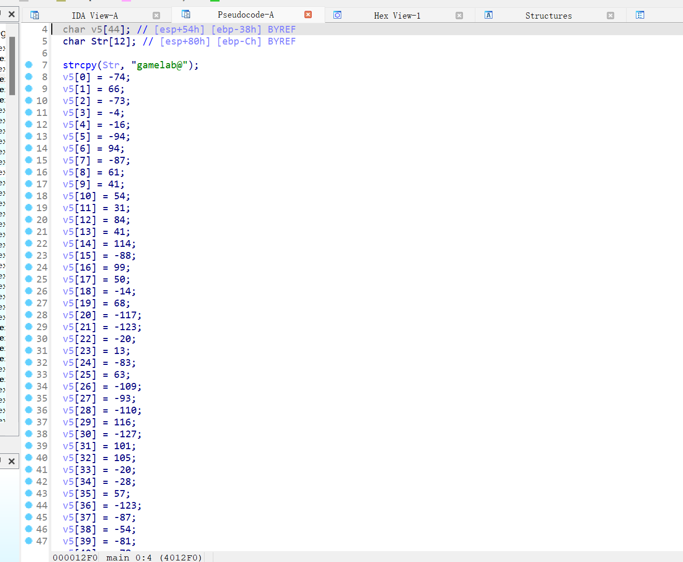Click status bar offset 000012F0
683x562 pixels.
75,557
